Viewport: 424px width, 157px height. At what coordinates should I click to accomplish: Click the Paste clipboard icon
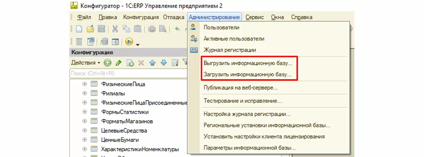137,29
